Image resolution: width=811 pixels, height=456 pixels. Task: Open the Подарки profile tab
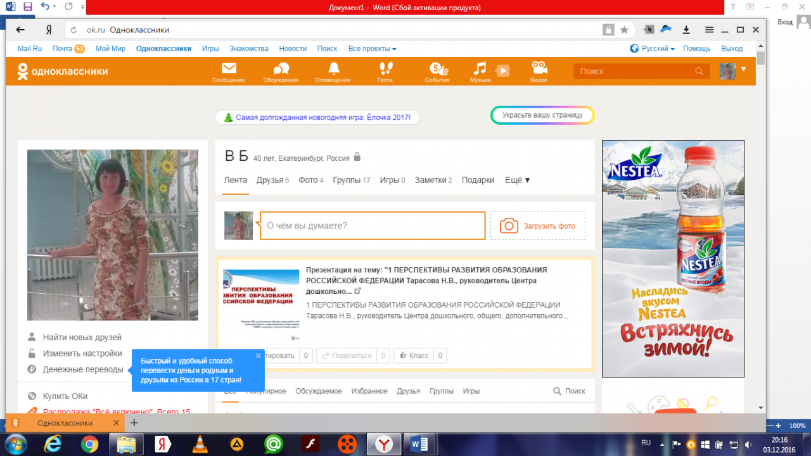pos(478,180)
